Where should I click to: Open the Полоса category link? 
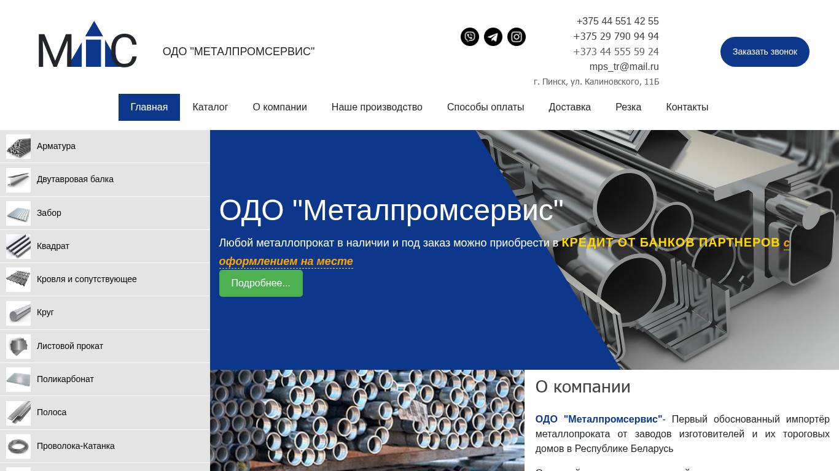point(52,412)
